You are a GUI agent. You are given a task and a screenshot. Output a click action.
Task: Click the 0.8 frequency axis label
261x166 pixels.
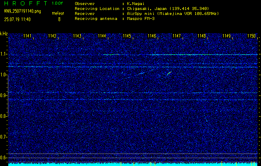pos(3,116)
